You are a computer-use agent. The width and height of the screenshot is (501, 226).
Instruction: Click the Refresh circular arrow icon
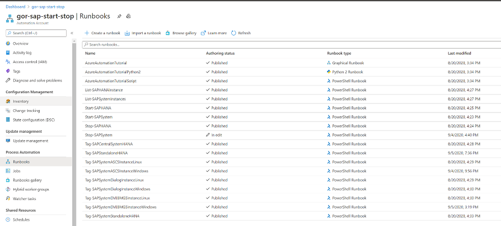(234, 33)
